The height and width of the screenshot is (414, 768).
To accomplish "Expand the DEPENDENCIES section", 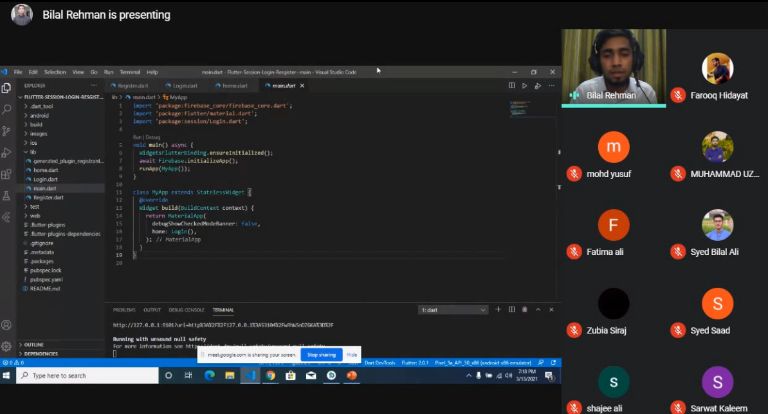I will (x=40, y=353).
